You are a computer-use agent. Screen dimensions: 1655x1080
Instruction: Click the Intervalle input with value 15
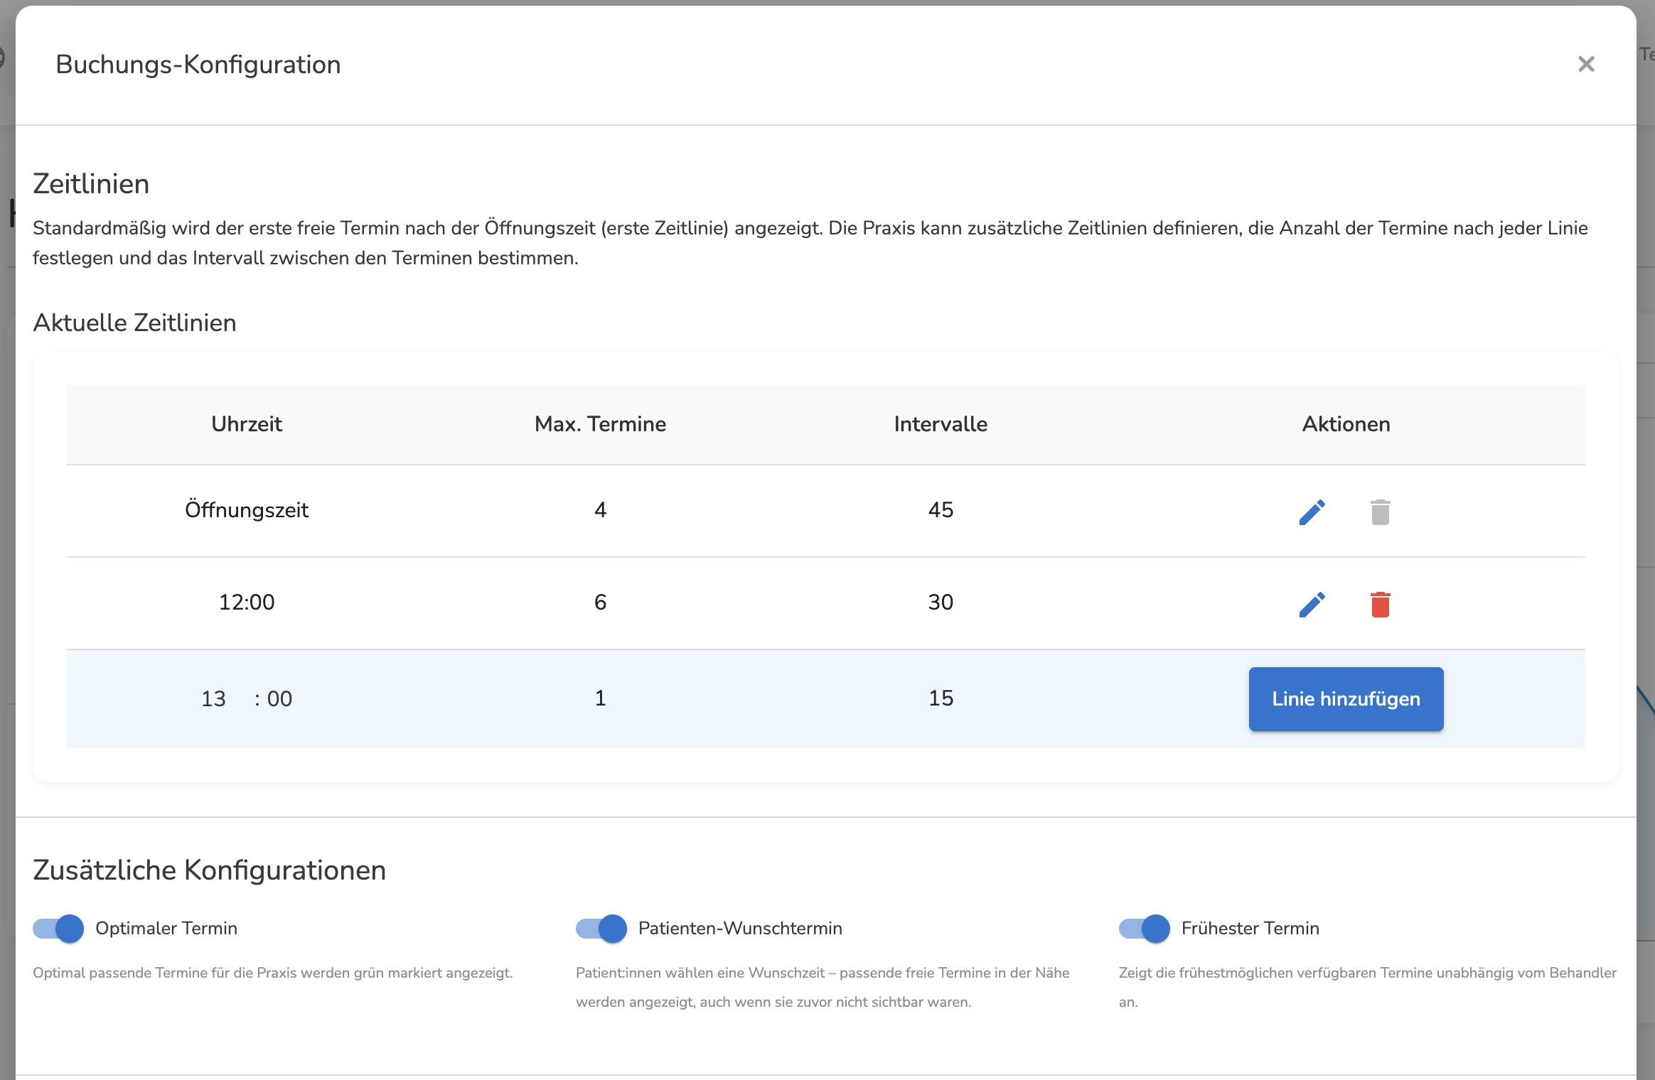click(941, 698)
